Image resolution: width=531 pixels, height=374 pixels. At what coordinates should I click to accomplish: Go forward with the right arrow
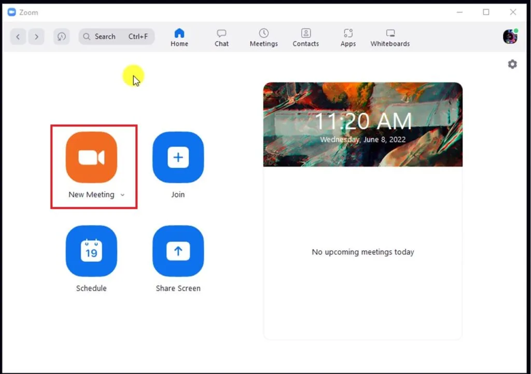click(36, 37)
